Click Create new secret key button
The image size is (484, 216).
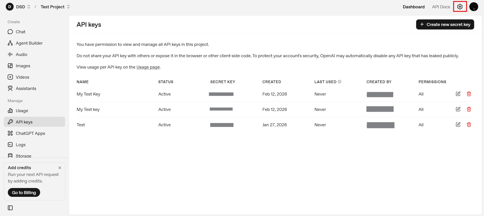coord(445,24)
